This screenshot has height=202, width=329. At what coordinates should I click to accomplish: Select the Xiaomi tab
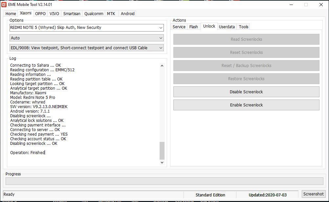click(26, 13)
